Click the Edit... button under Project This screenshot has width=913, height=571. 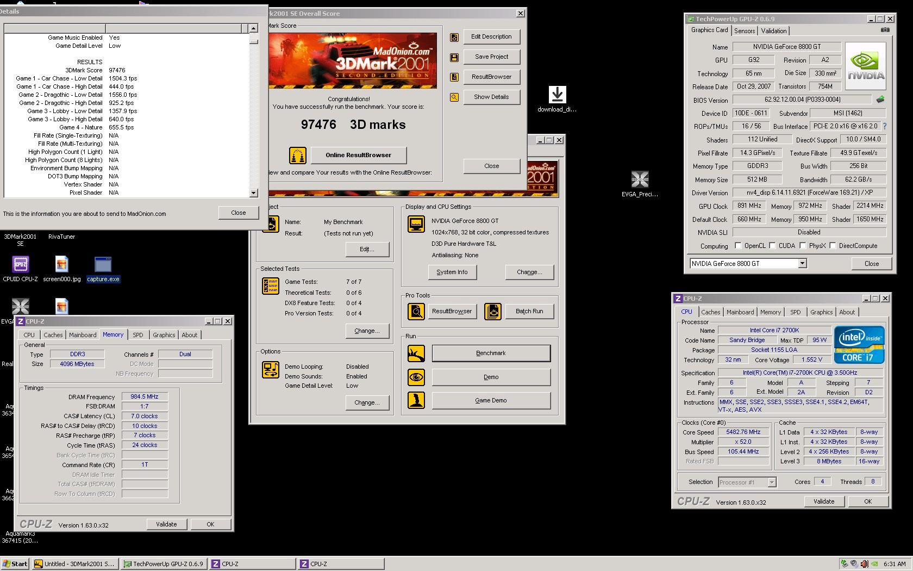tap(367, 249)
